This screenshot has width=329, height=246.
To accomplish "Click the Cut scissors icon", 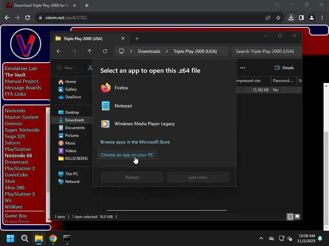I will pyautogui.click(x=90, y=68).
